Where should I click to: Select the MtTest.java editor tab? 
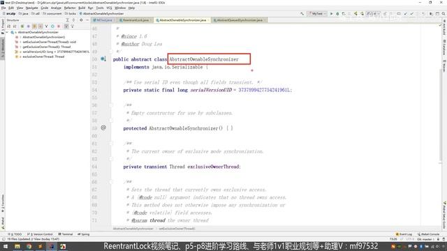pos(103,20)
